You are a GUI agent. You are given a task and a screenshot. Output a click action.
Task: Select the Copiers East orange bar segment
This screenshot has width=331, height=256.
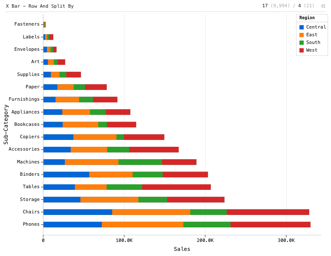[95, 137]
